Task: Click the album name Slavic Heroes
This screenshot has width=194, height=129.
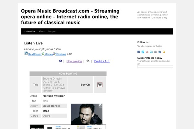Action: tap(51, 106)
